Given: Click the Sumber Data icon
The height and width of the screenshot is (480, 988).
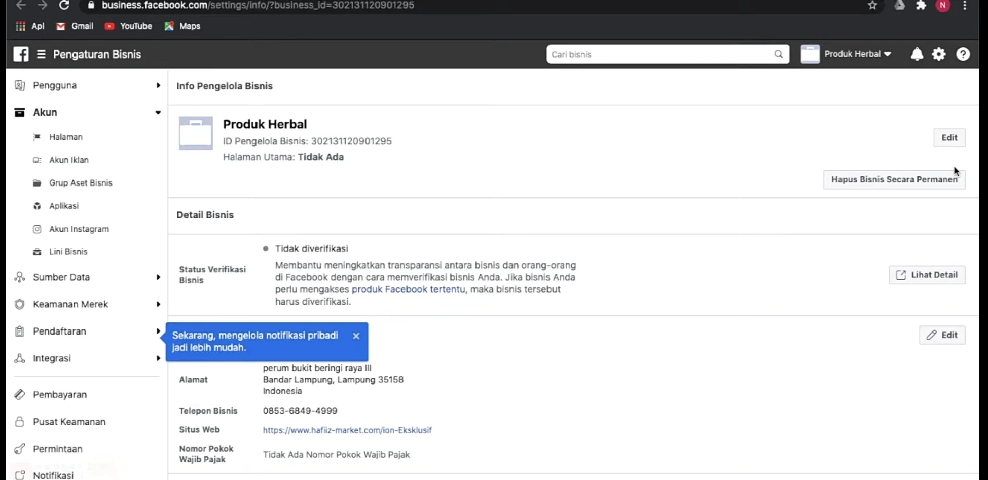Looking at the screenshot, I should click(20, 277).
